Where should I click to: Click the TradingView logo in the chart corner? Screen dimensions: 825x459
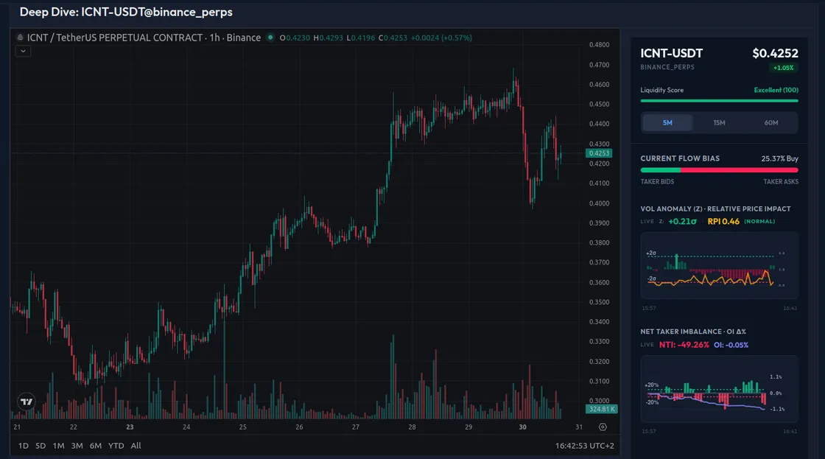pos(27,402)
